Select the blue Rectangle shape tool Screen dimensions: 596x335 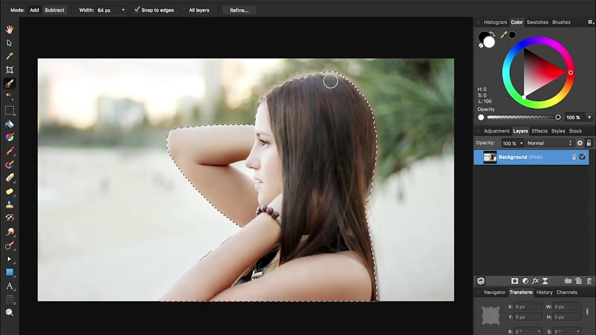point(9,272)
